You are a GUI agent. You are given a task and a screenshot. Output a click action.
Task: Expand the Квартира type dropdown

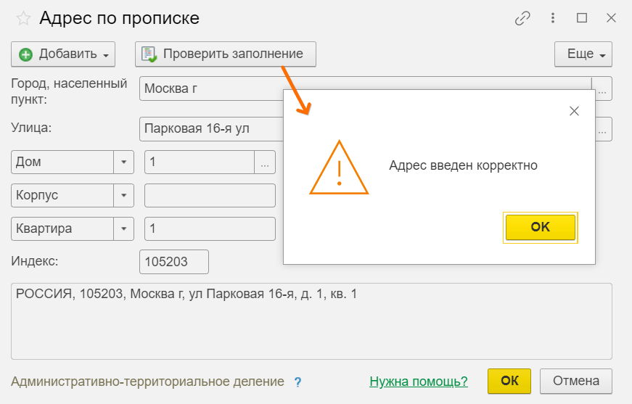124,229
